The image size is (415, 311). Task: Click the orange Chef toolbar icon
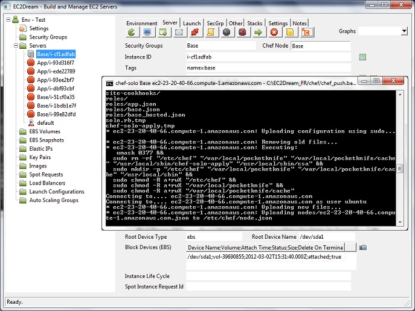307,32
